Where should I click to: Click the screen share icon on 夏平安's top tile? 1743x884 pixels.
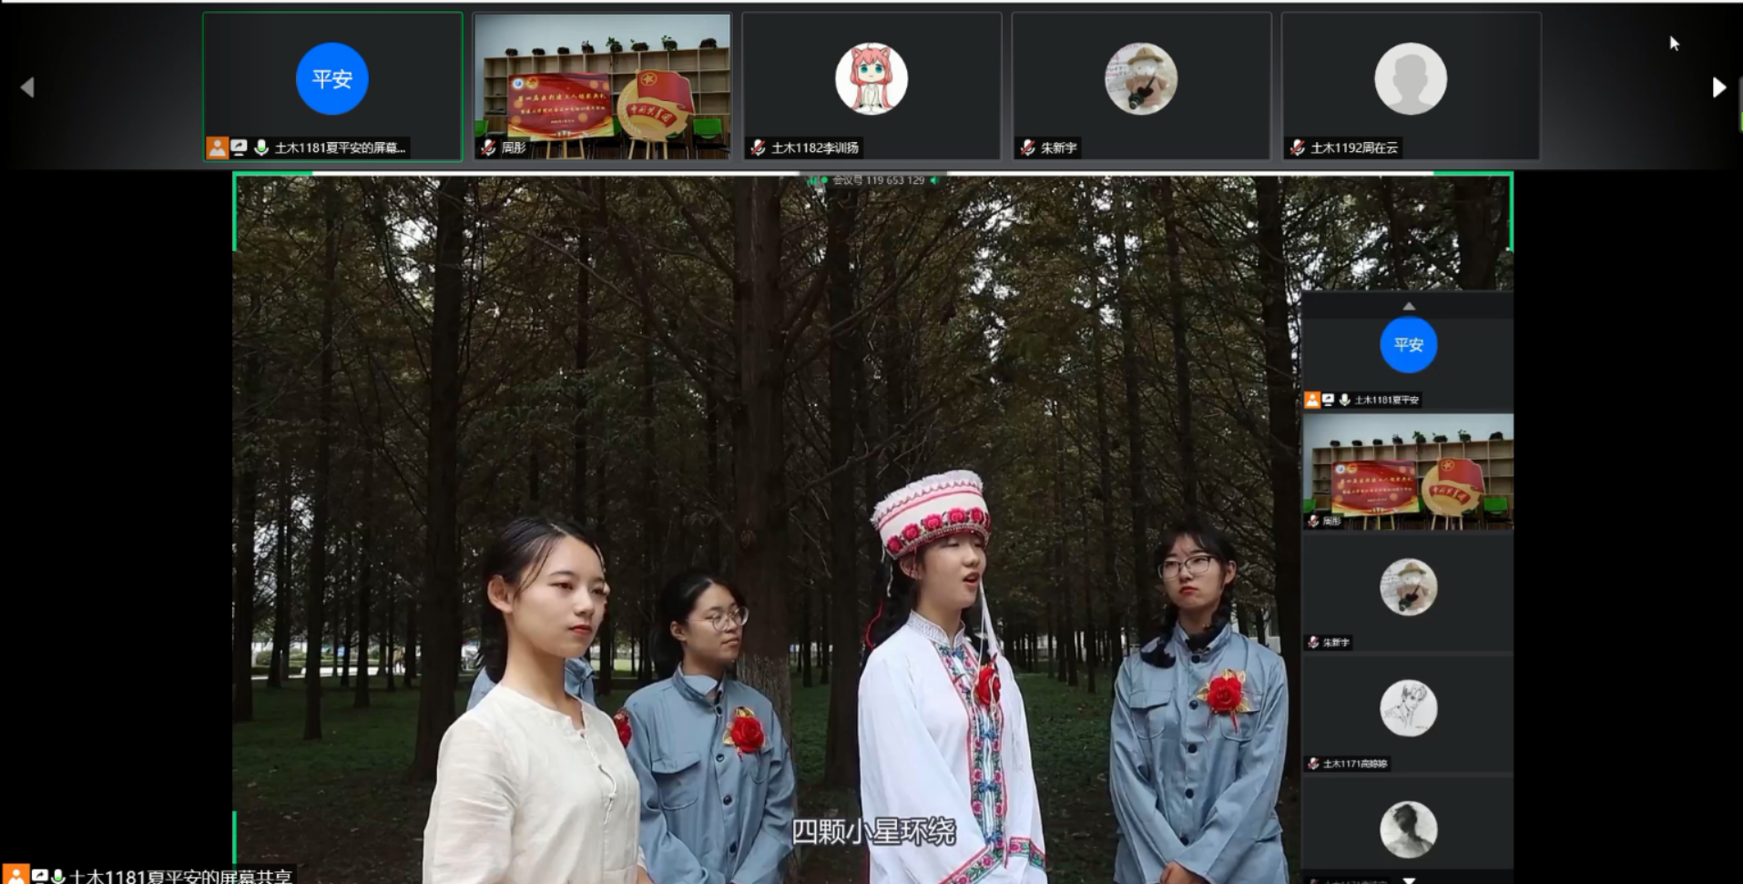239,147
